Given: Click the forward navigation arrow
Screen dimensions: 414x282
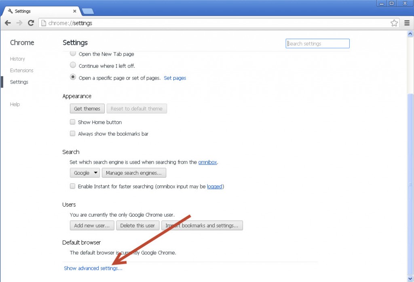Looking at the screenshot, I should click(19, 23).
